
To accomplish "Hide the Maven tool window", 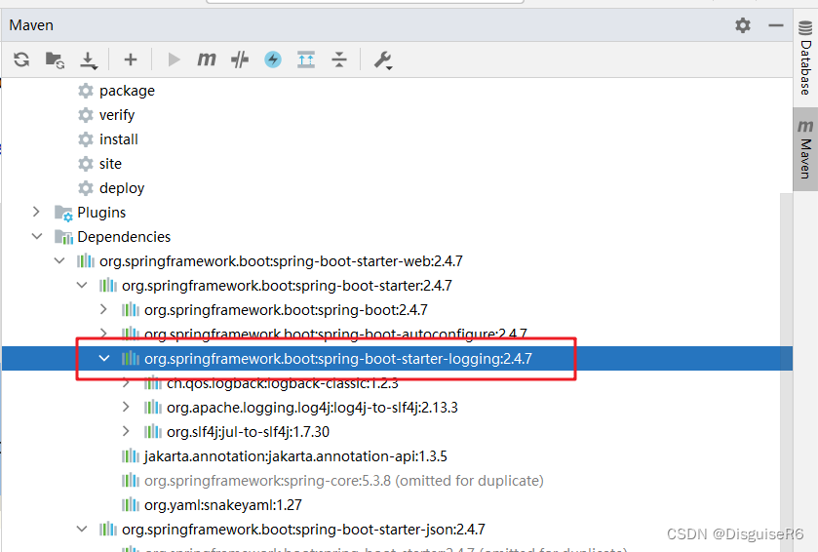I will coord(776,25).
